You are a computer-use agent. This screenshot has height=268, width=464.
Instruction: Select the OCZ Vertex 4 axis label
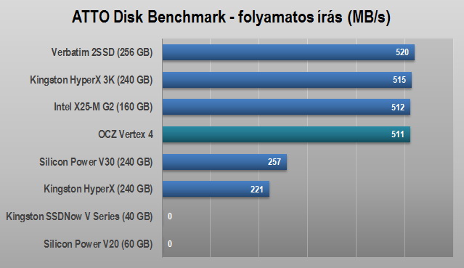pos(126,134)
